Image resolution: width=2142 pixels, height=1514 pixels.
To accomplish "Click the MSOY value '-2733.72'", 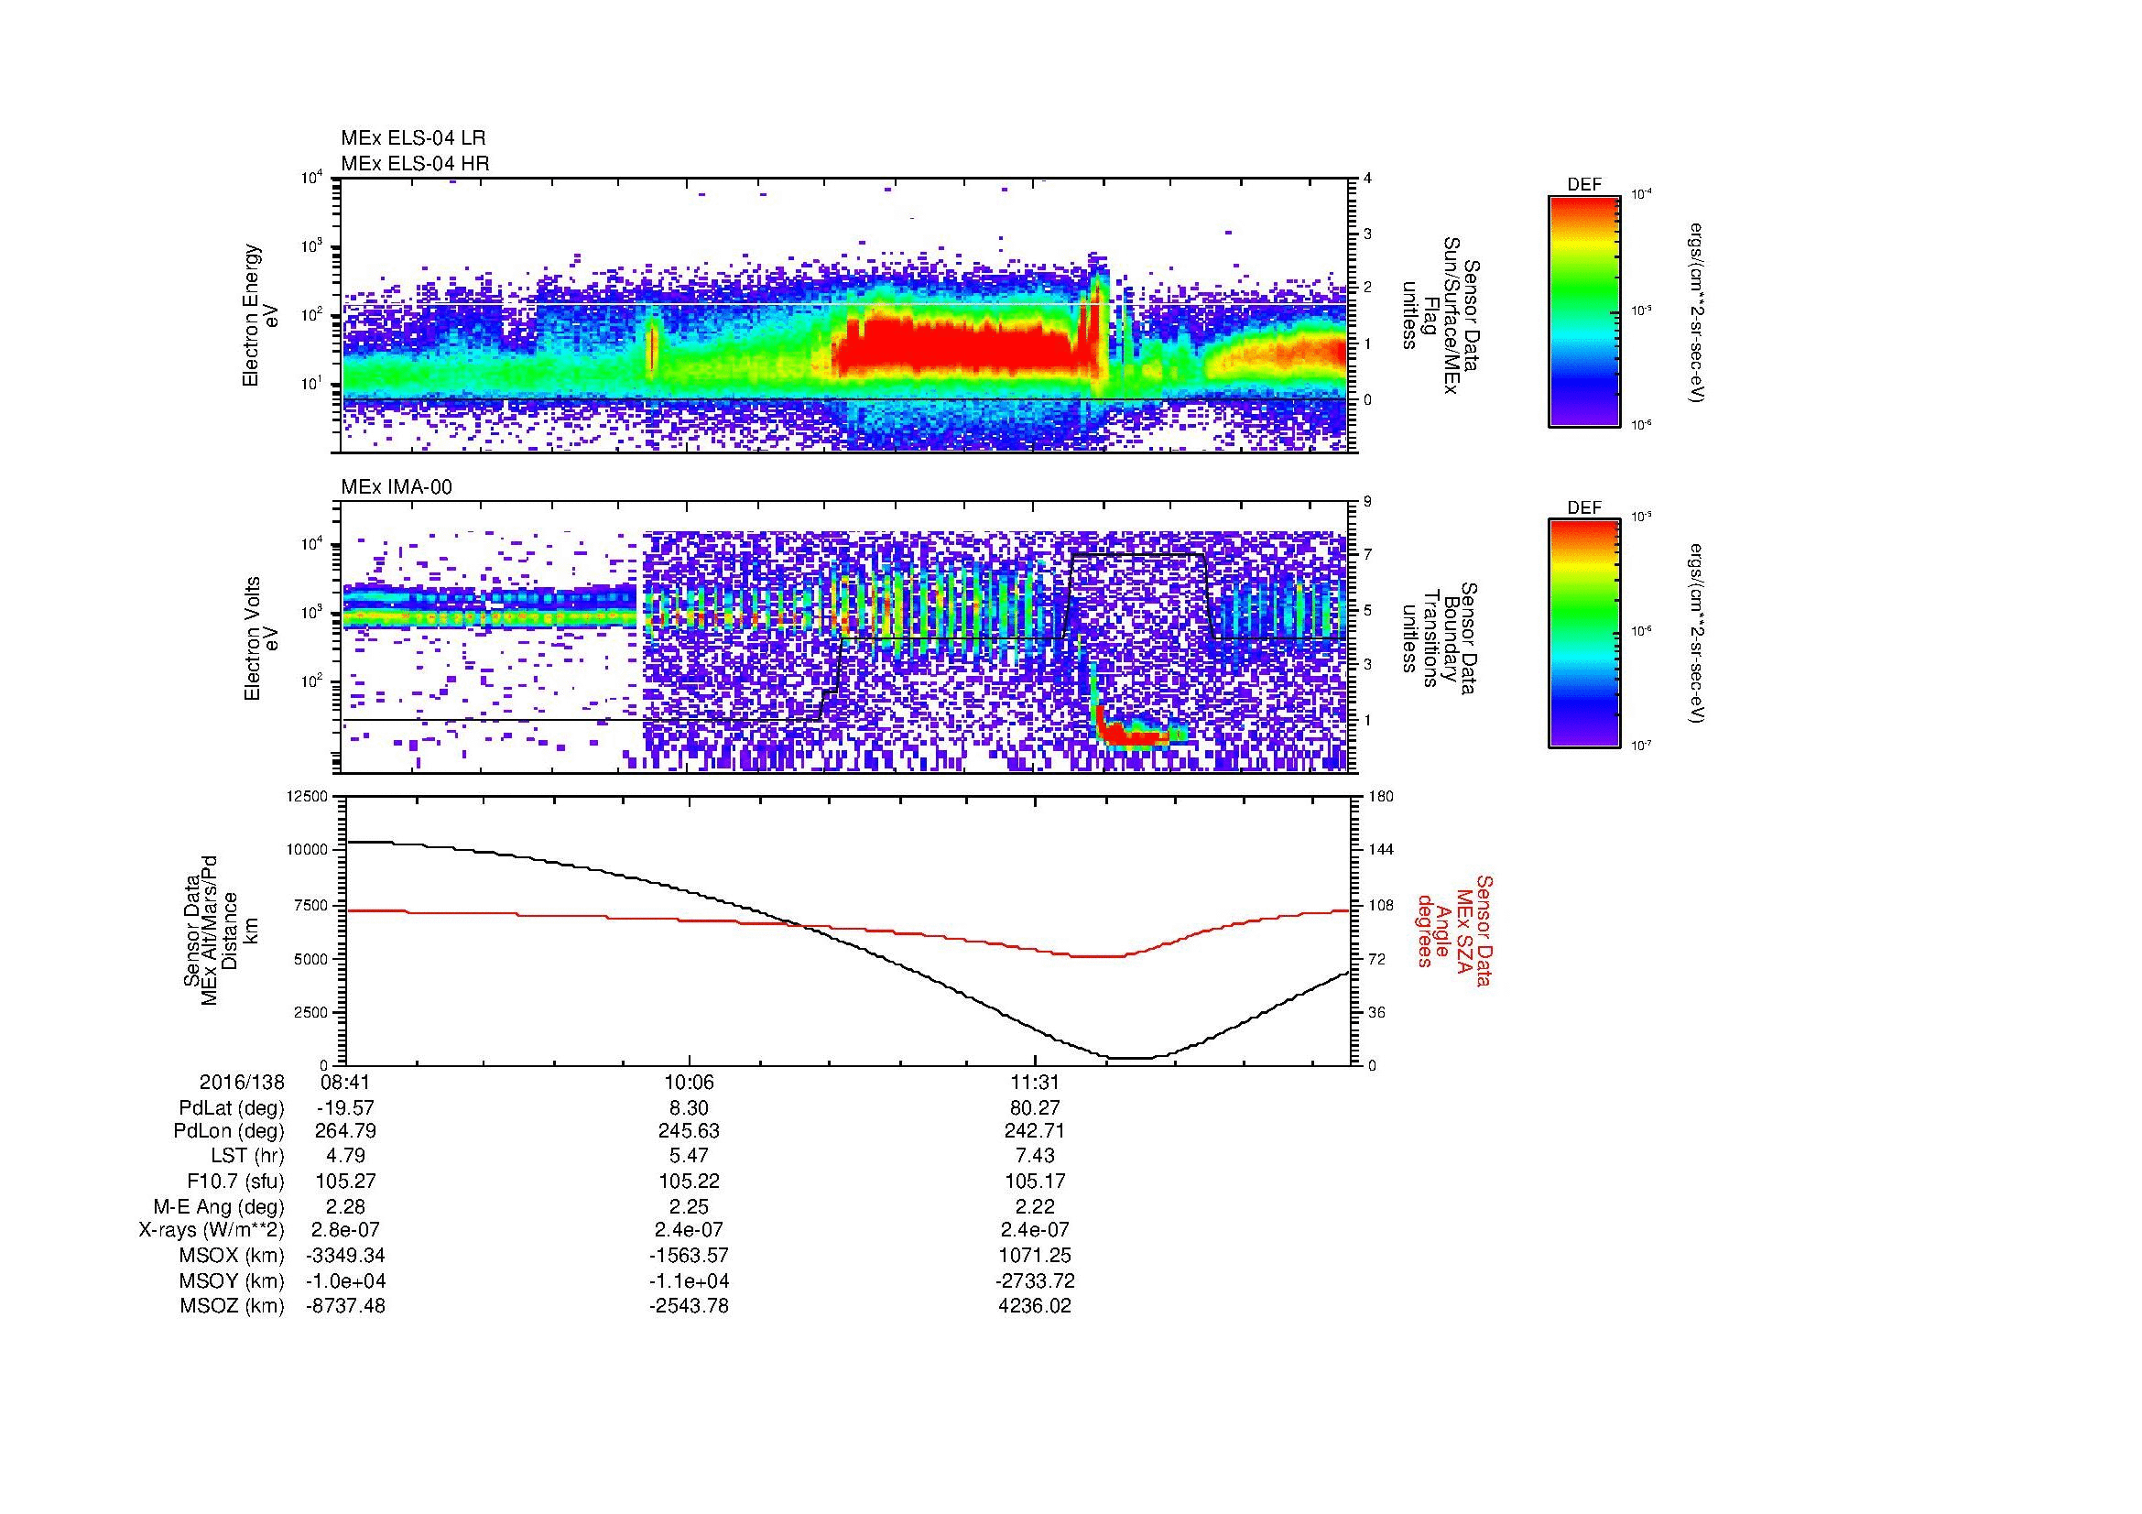I will [x=1035, y=1280].
